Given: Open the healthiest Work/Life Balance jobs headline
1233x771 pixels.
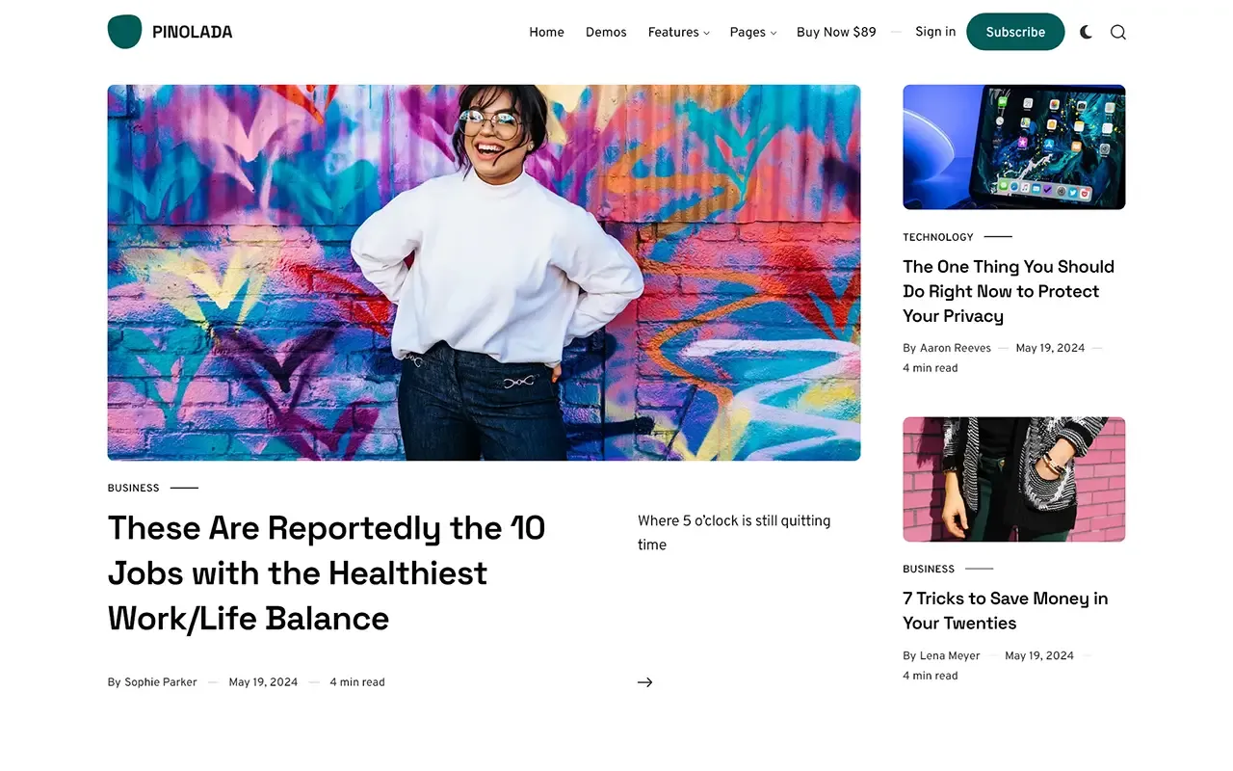Looking at the screenshot, I should point(326,572).
